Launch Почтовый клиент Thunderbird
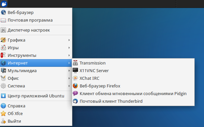Viewport: 204px width, 127px height. 133,101
